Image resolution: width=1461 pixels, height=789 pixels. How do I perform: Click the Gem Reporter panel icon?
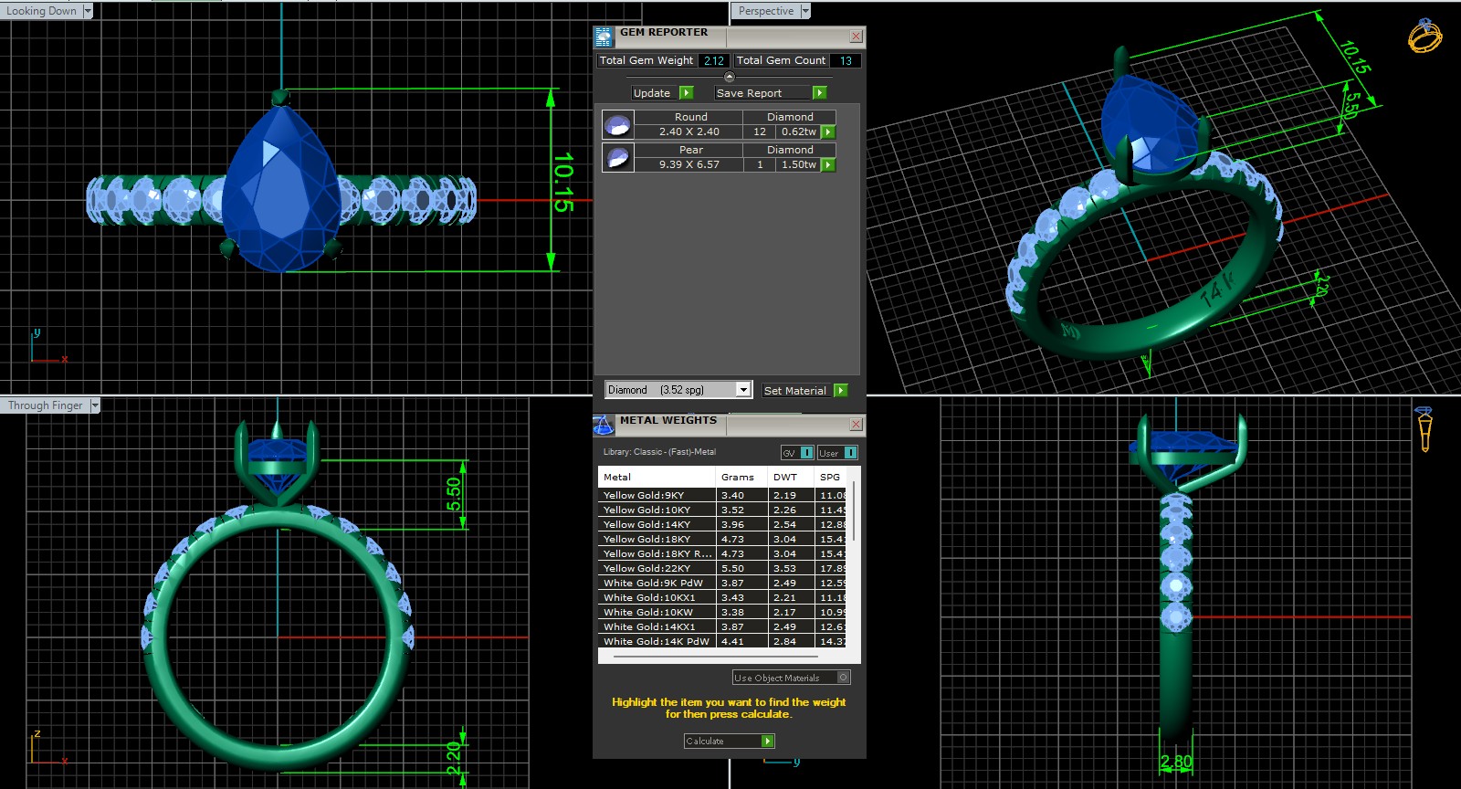point(604,37)
